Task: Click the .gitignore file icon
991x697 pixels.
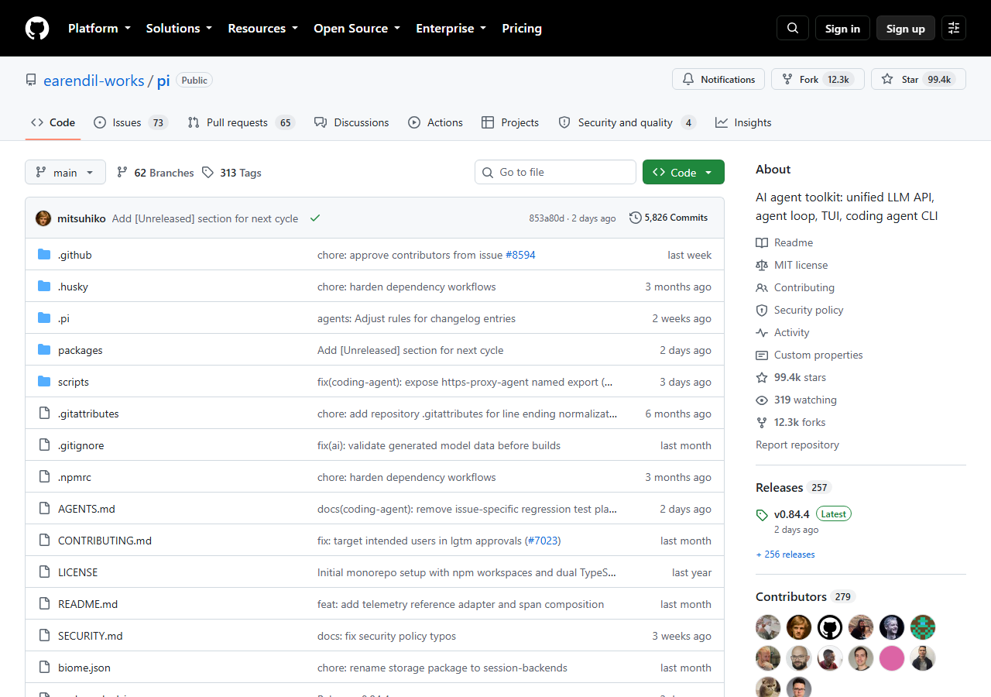Action: click(44, 445)
